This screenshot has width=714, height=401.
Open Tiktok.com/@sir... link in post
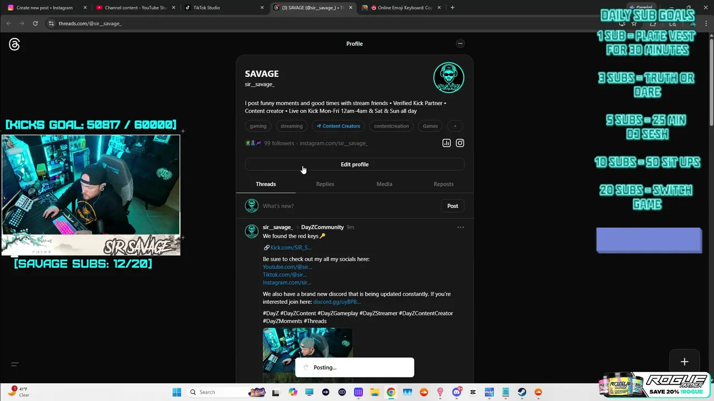(x=284, y=275)
